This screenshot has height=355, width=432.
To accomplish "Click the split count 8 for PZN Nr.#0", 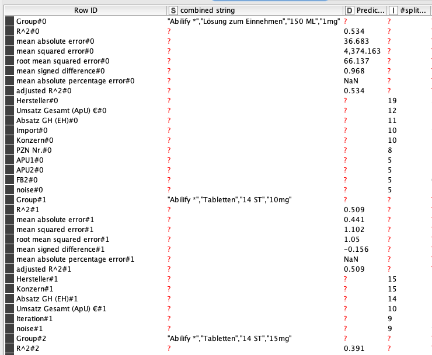I will [390, 150].
